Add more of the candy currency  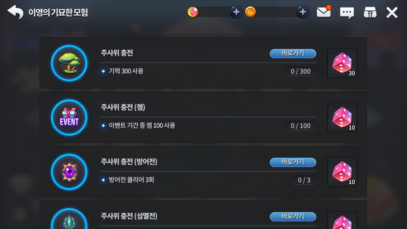tap(236, 12)
